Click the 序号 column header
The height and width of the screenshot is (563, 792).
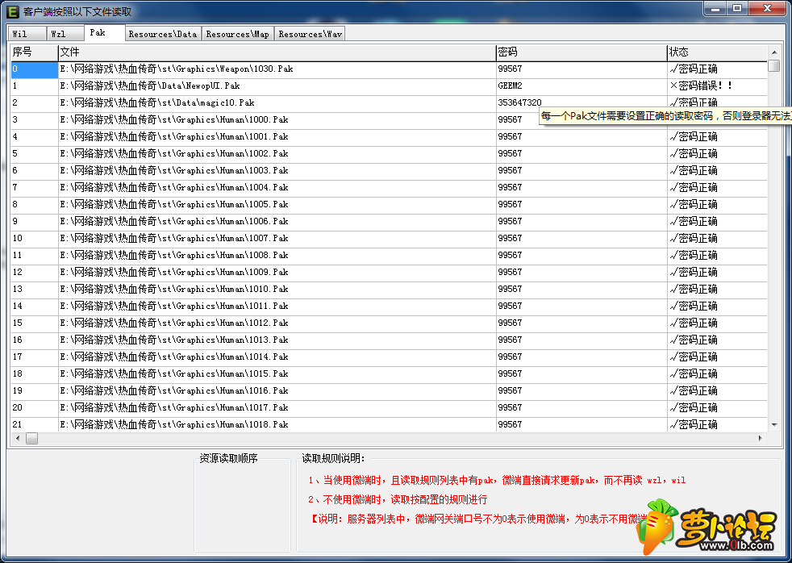[x=35, y=52]
